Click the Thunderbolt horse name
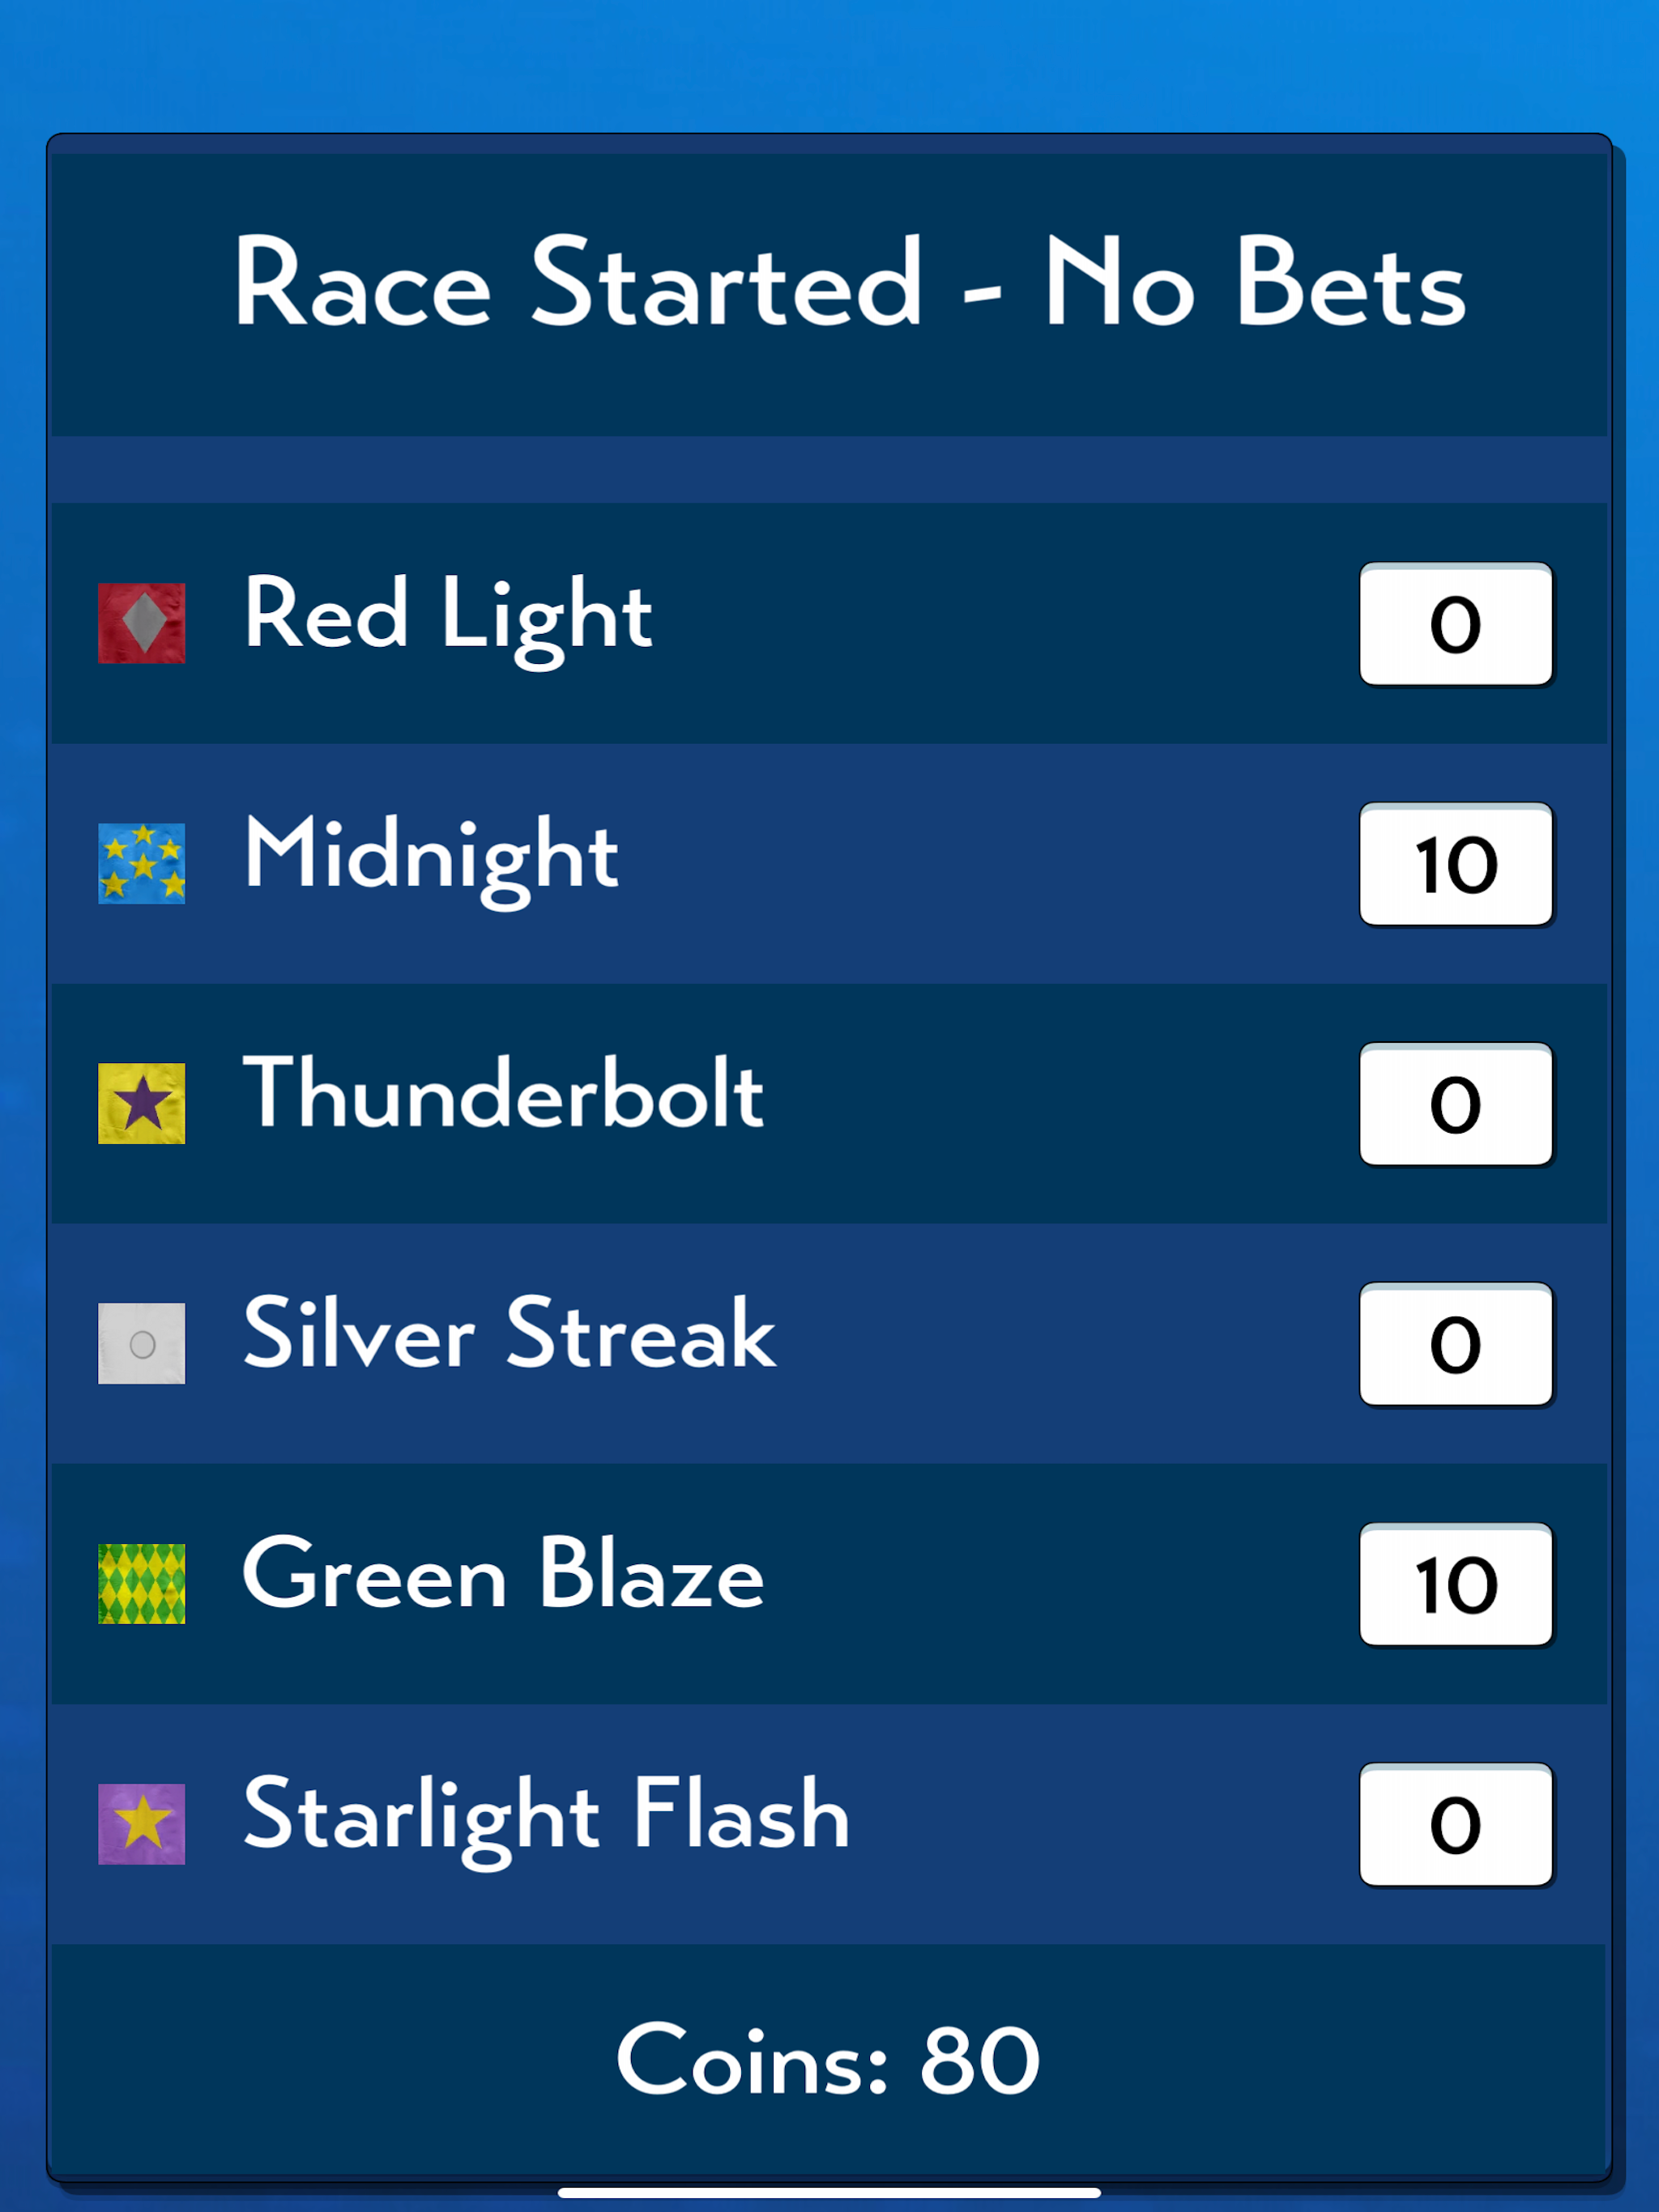 click(503, 1093)
